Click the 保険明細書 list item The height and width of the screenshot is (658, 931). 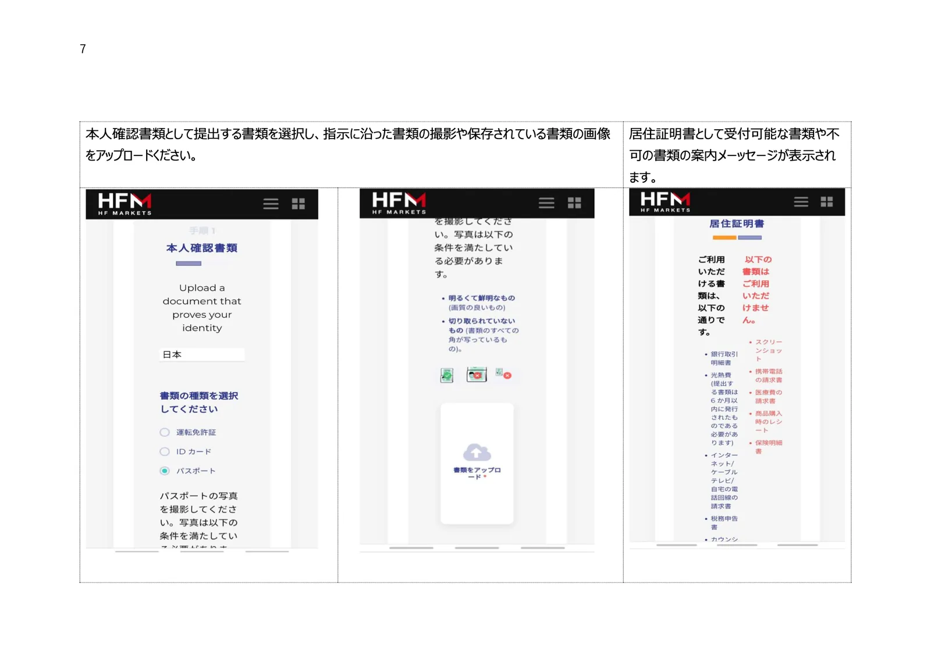pos(769,447)
